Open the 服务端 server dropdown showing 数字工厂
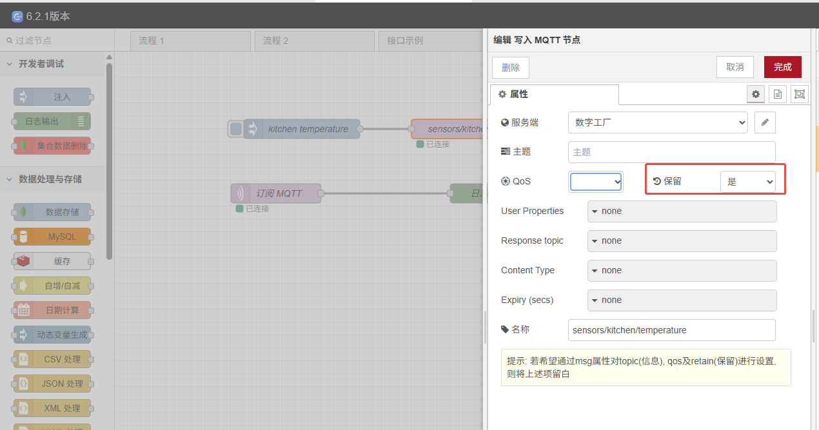This screenshot has height=430, width=819. 657,122
